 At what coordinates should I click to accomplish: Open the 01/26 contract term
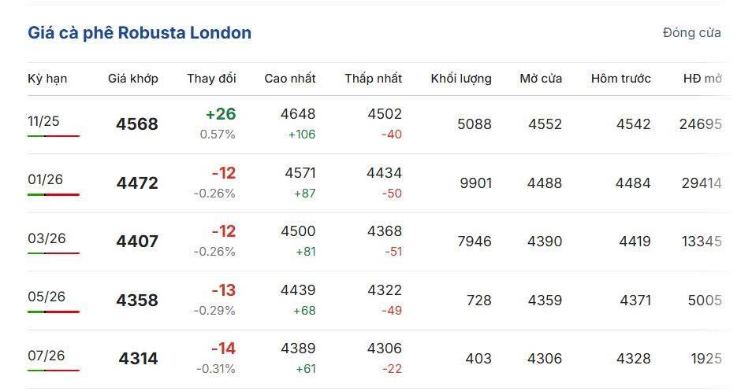pyautogui.click(x=45, y=179)
